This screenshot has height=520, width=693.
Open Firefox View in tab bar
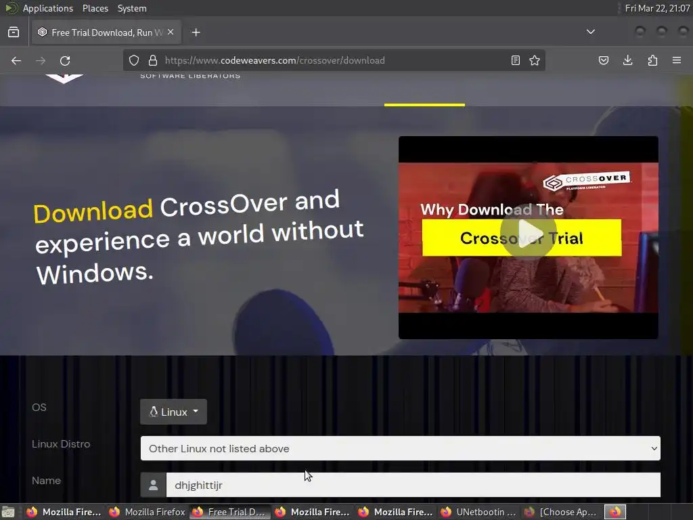pyautogui.click(x=14, y=32)
